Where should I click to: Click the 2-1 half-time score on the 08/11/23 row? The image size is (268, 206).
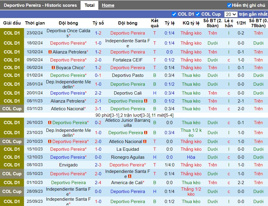[x=241, y=101]
